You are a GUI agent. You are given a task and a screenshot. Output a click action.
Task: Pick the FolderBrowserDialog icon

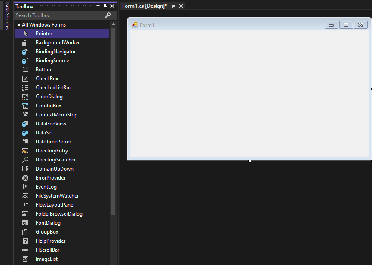pos(25,214)
